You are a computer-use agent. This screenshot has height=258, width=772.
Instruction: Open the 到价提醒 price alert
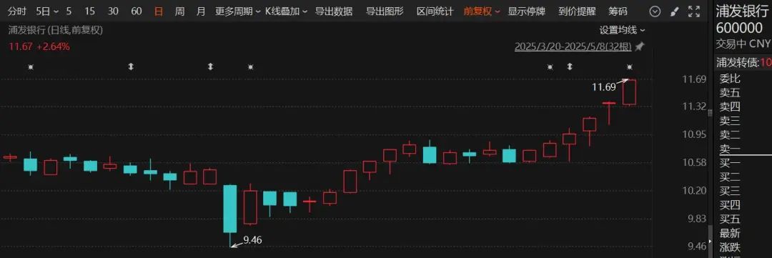(577, 11)
